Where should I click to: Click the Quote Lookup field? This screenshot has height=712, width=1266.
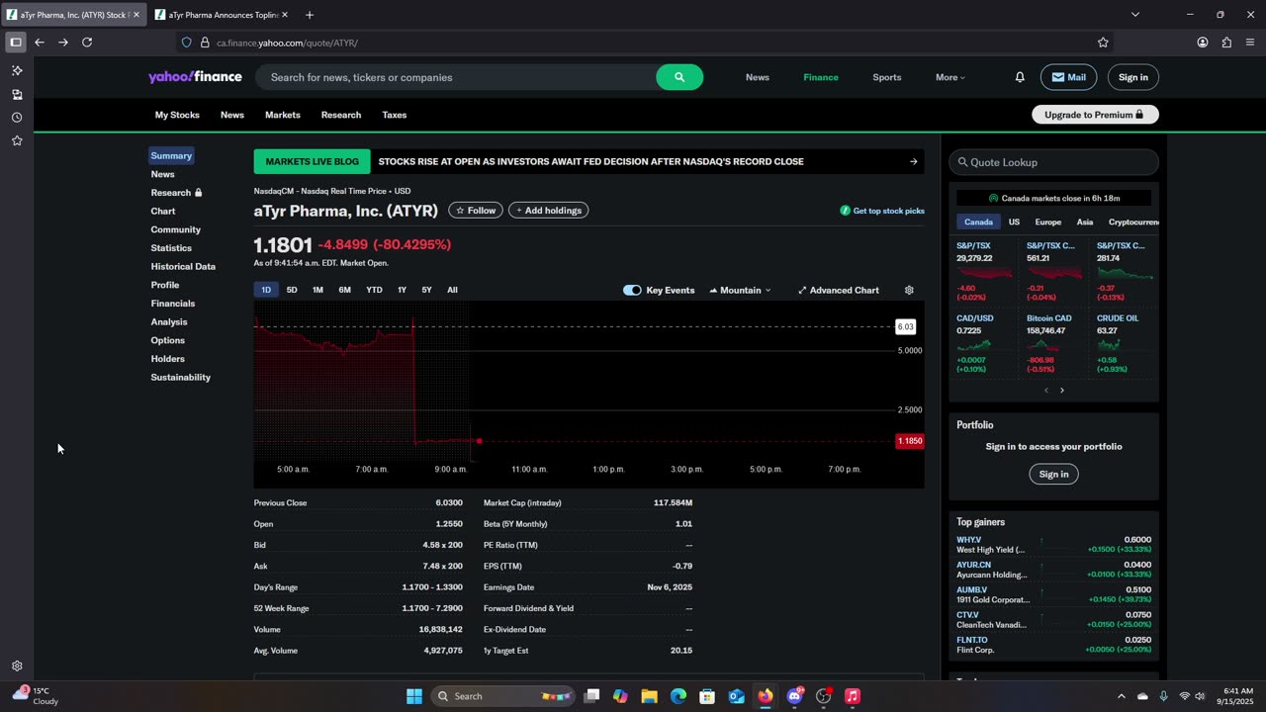tap(1053, 162)
